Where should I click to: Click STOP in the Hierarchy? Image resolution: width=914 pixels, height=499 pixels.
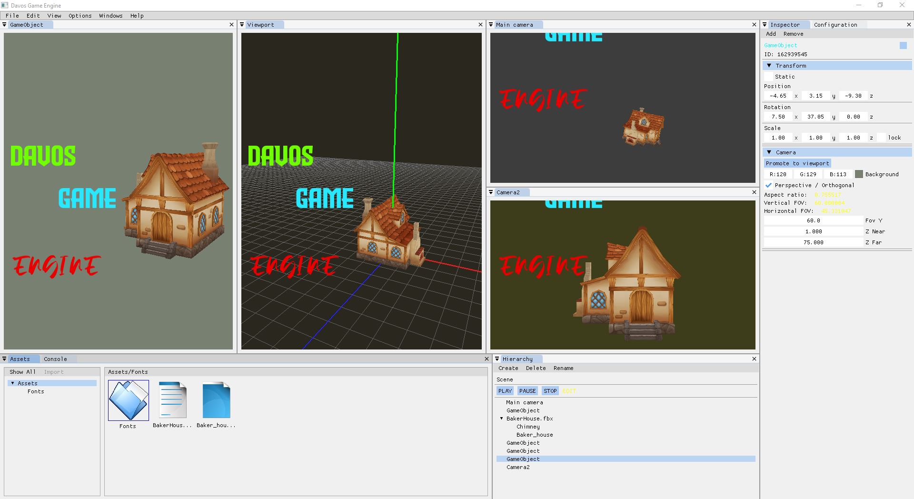point(550,391)
